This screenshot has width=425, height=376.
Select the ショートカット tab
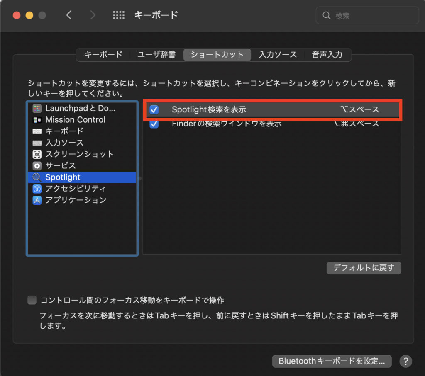click(x=217, y=55)
